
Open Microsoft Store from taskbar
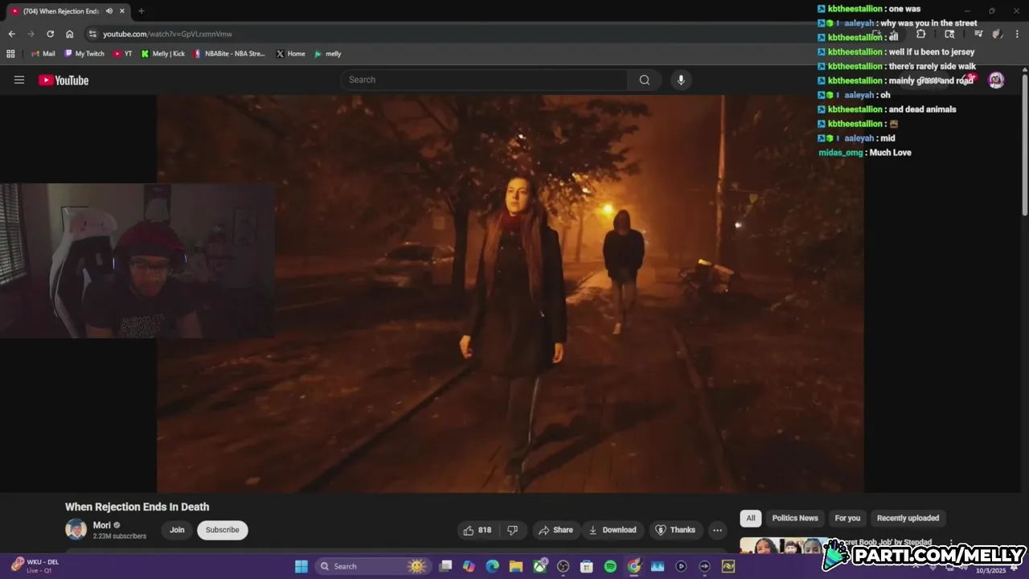click(x=587, y=566)
